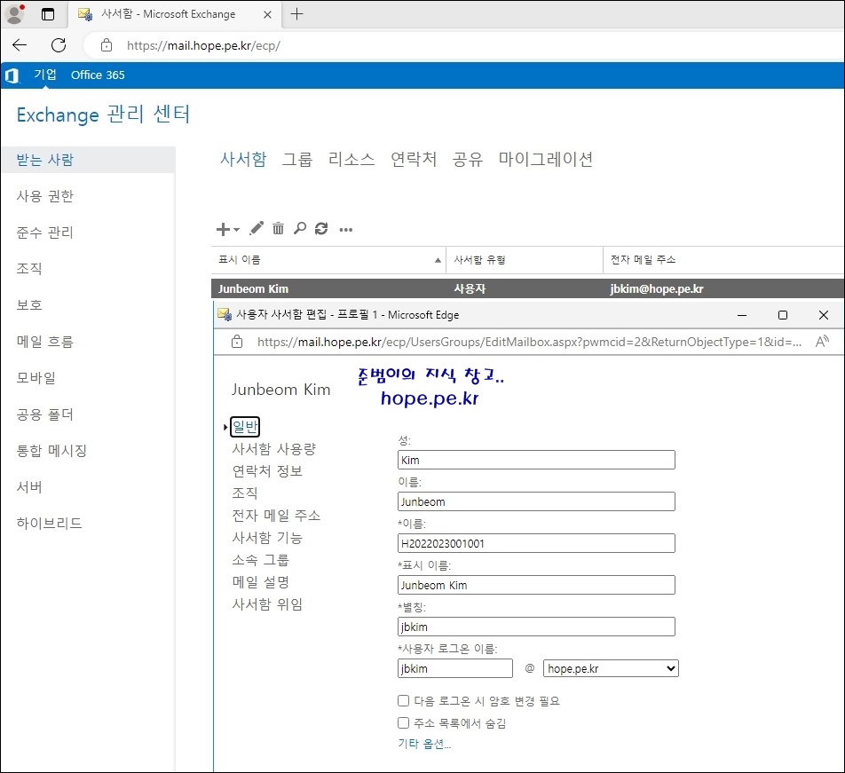Click the field containing H2022023001001

pyautogui.click(x=536, y=543)
